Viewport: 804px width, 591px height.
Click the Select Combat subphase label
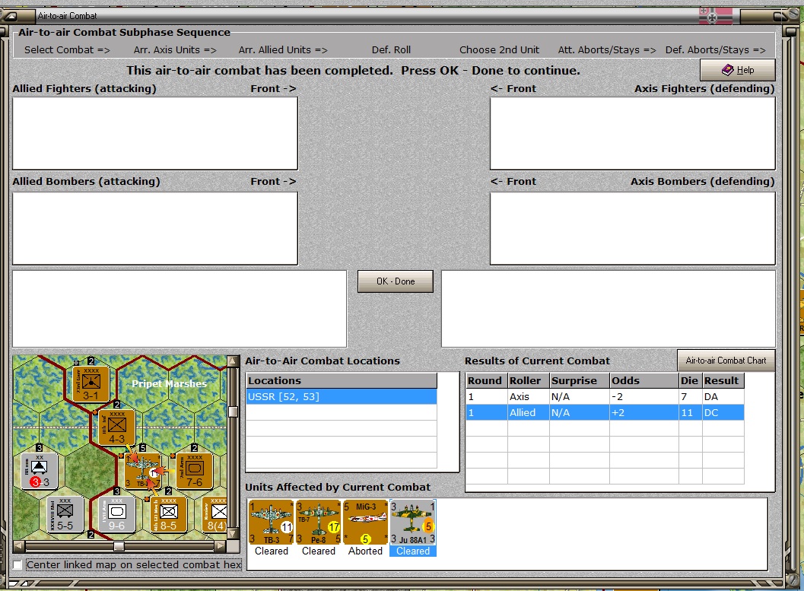(67, 49)
